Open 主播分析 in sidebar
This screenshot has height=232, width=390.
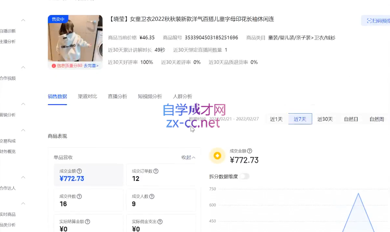tap(8, 41)
